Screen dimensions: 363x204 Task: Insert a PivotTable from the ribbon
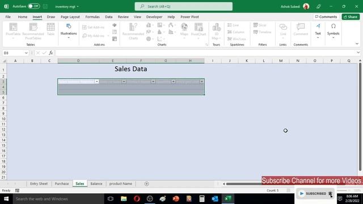coord(13,31)
